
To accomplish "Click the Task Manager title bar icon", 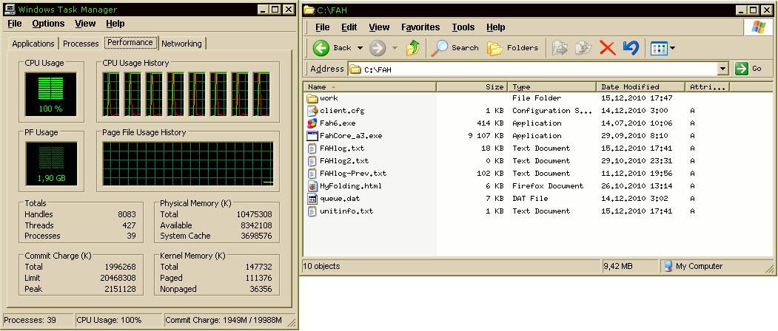I will 10,10.
